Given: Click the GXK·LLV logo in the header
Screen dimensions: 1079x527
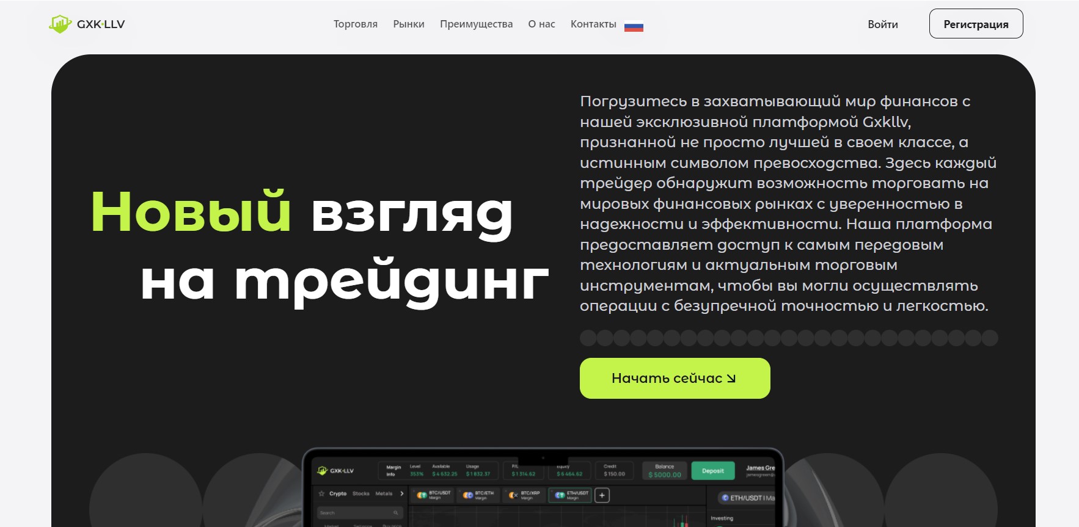Looking at the screenshot, I should click(87, 24).
